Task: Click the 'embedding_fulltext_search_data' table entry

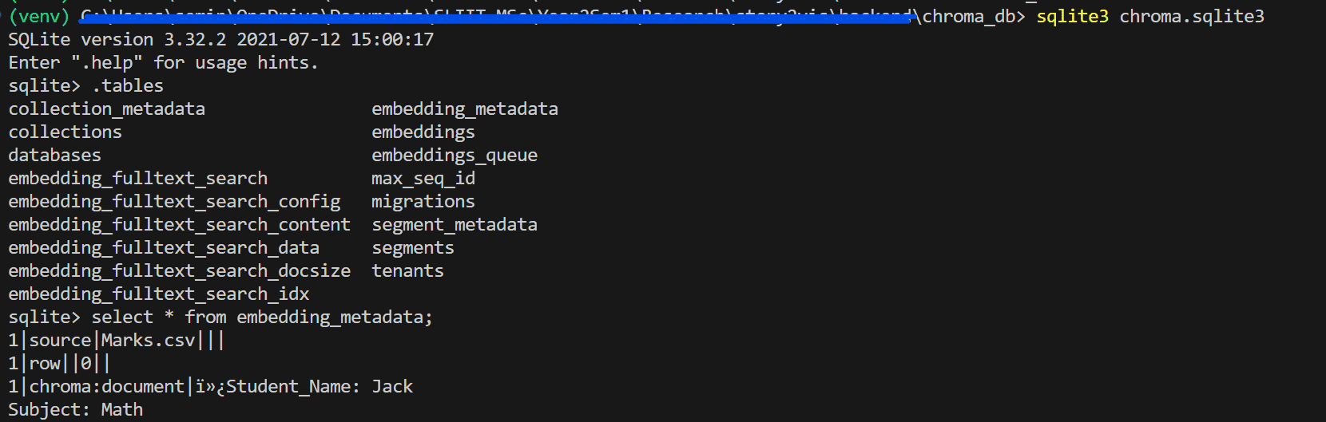Action: click(164, 248)
